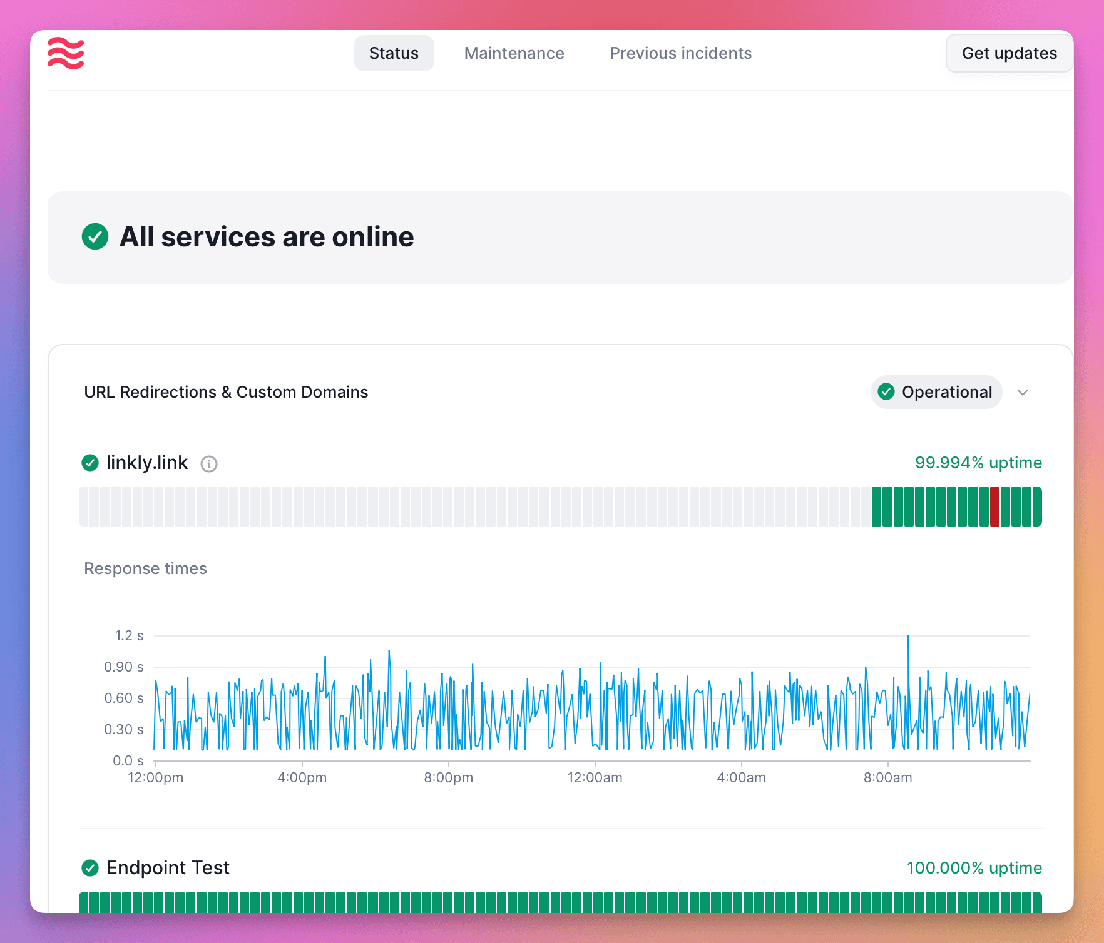Switch to the Maintenance tab

pos(514,53)
